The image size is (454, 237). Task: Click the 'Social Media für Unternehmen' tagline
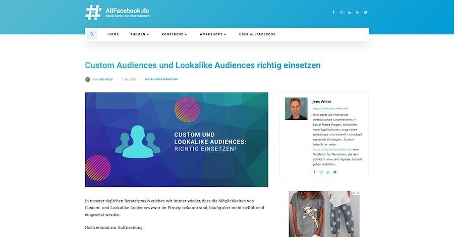pos(128,16)
